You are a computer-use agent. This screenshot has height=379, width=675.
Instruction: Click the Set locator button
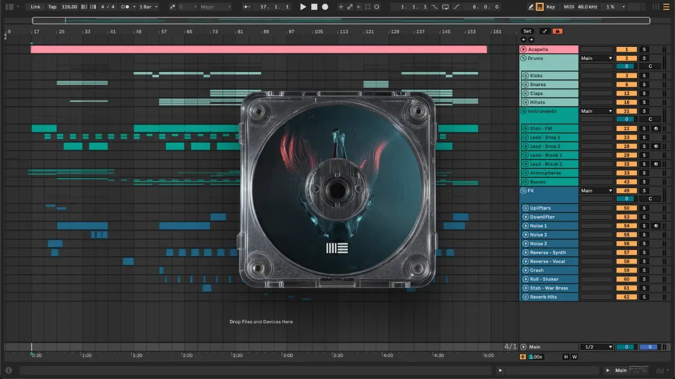(527, 31)
